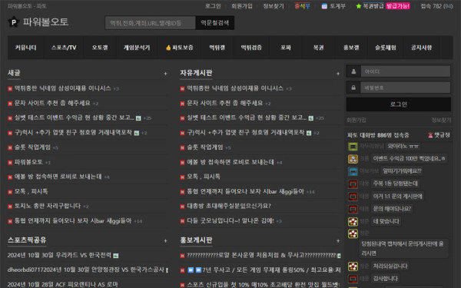Expand the 홍보게시판 section plus button
The image size is (461, 288).
point(338,241)
